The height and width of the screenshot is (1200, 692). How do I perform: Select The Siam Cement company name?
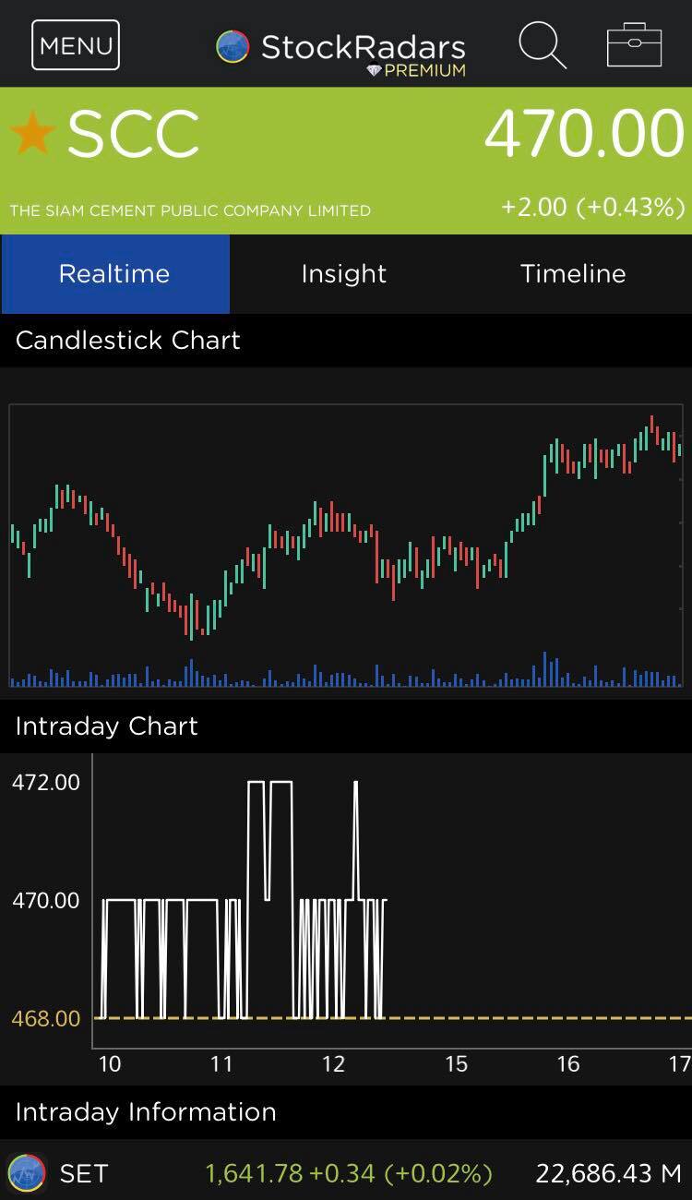(190, 210)
